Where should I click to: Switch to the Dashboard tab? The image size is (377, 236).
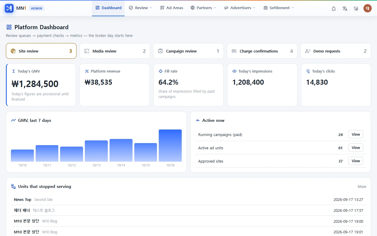click(108, 8)
